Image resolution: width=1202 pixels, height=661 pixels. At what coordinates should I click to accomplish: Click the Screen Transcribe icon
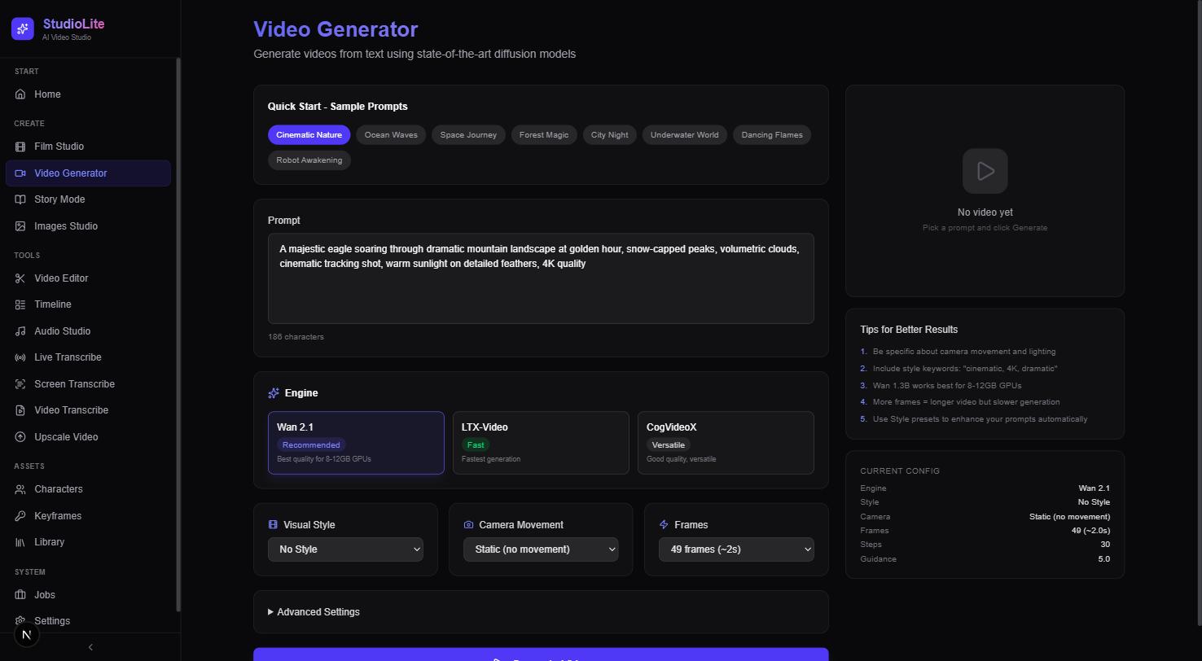[x=20, y=384]
